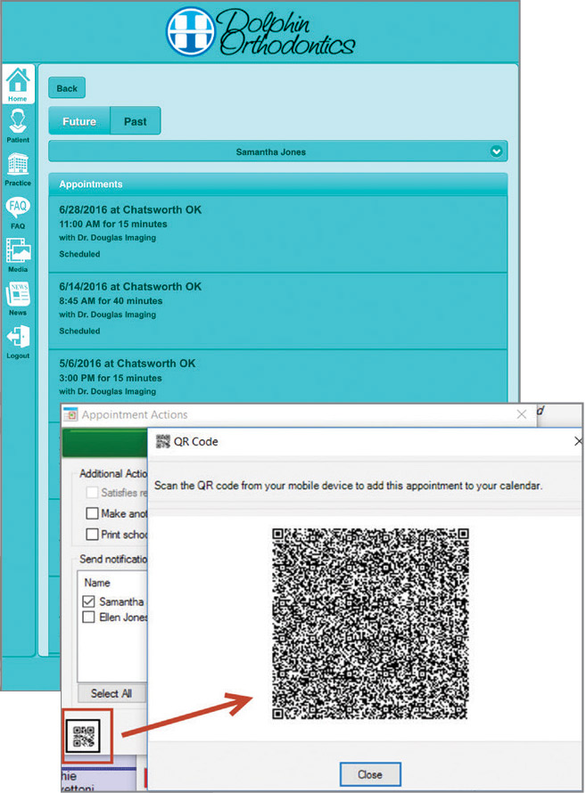Open the Media icon in sidebar

[x=18, y=256]
